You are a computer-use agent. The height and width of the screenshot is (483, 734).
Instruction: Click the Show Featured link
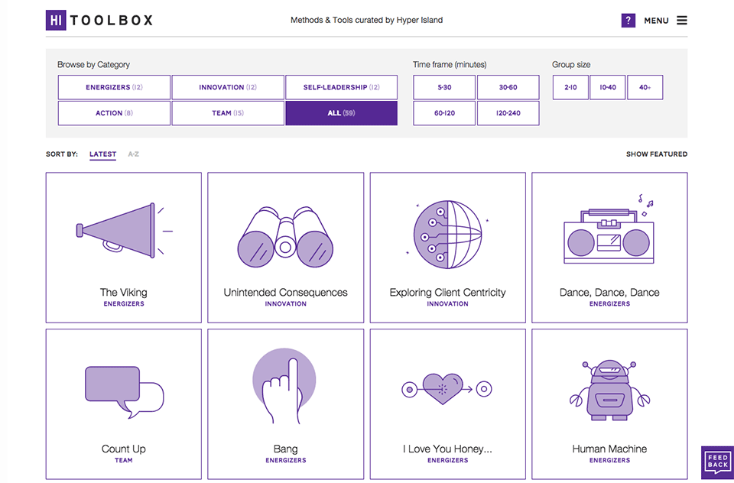656,154
